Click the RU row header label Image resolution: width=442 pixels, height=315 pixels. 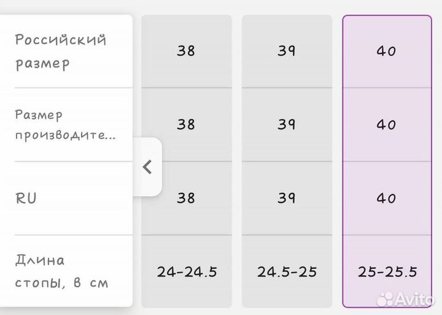[26, 199]
